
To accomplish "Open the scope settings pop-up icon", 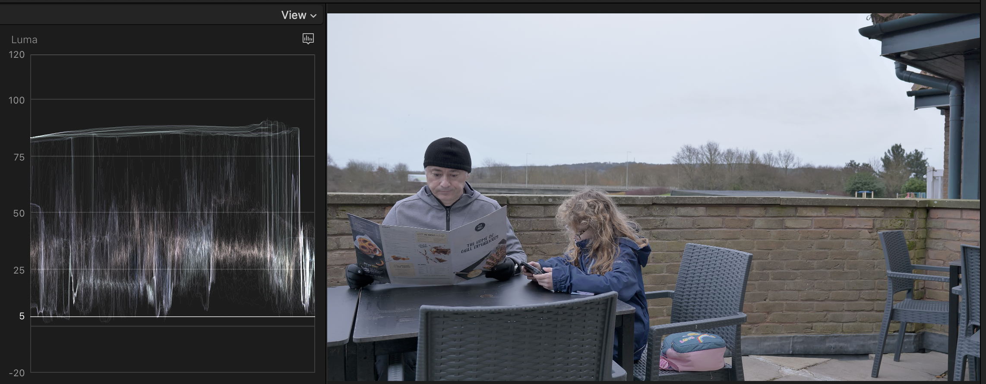I will point(308,39).
